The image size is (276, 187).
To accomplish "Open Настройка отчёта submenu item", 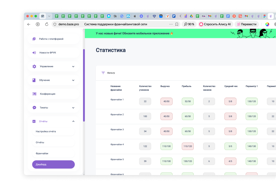I will click(46, 132).
